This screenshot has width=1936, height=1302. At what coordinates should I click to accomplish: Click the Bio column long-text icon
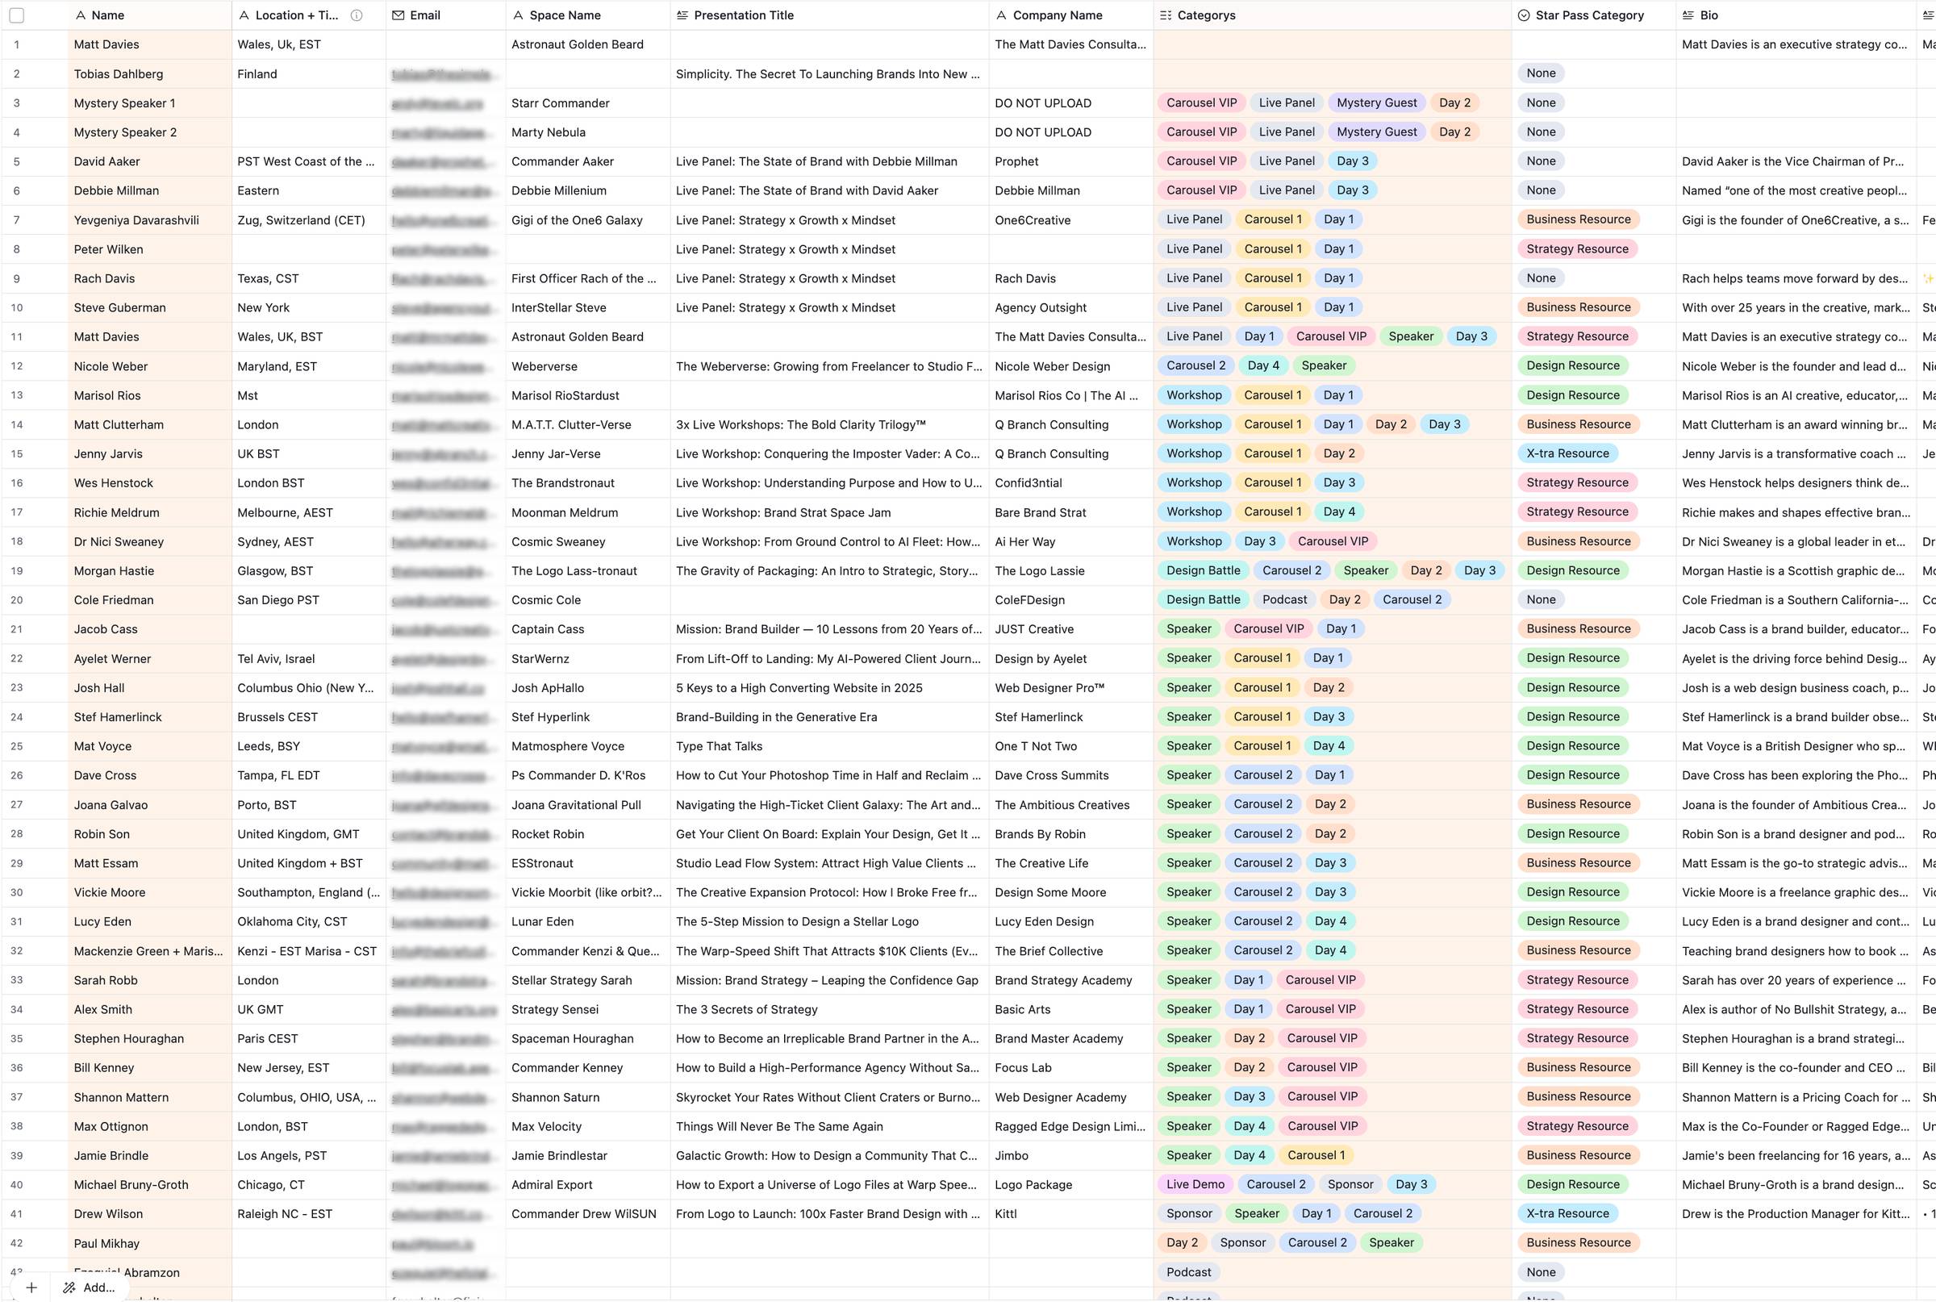[x=1688, y=15]
